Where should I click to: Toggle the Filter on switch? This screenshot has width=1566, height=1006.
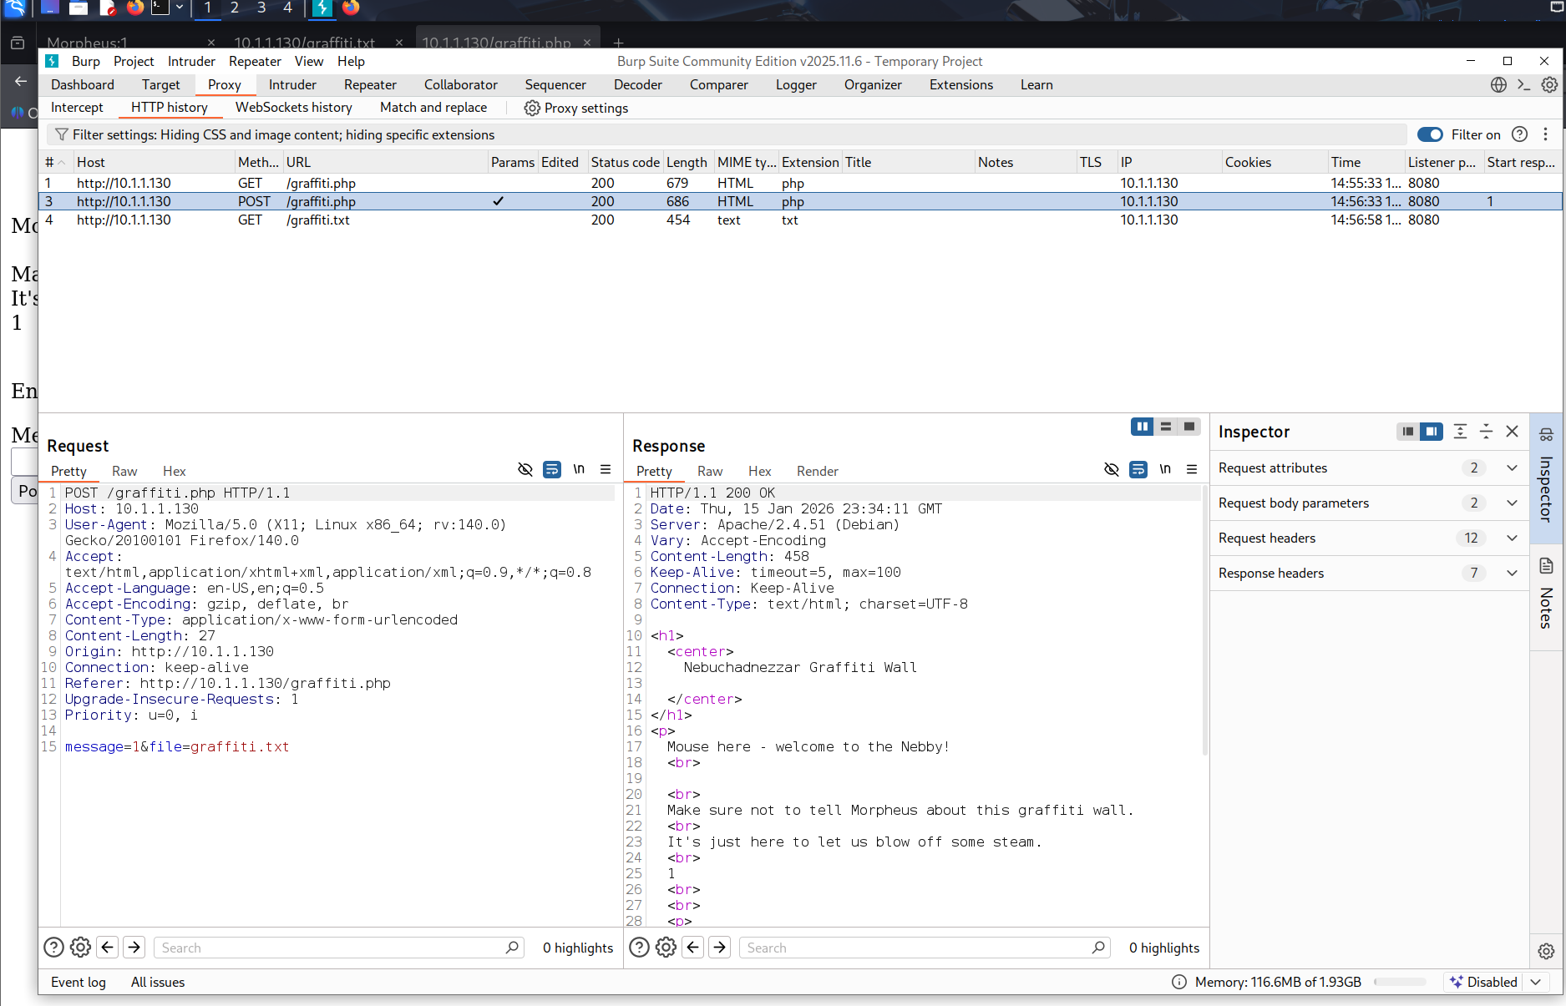coord(1430,134)
